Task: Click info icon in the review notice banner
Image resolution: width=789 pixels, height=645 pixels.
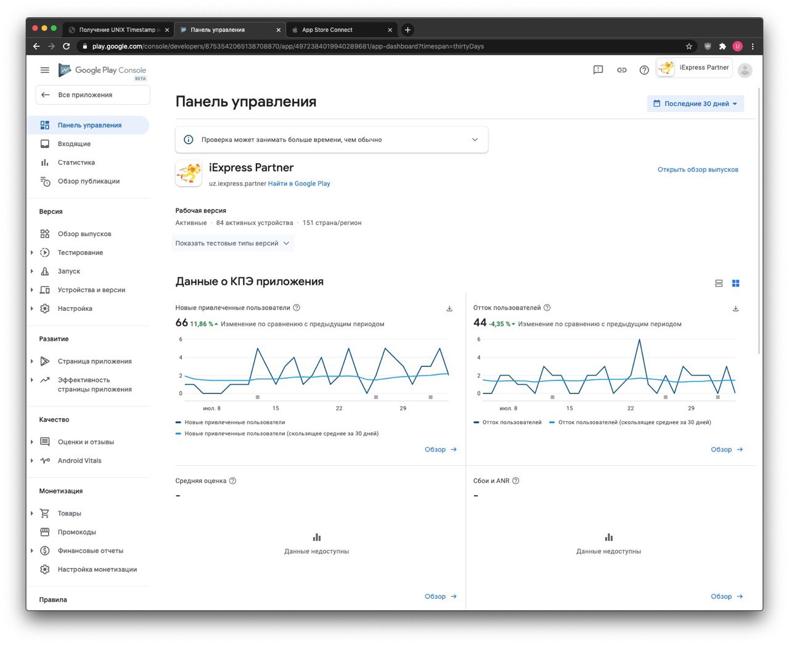Action: tap(189, 140)
